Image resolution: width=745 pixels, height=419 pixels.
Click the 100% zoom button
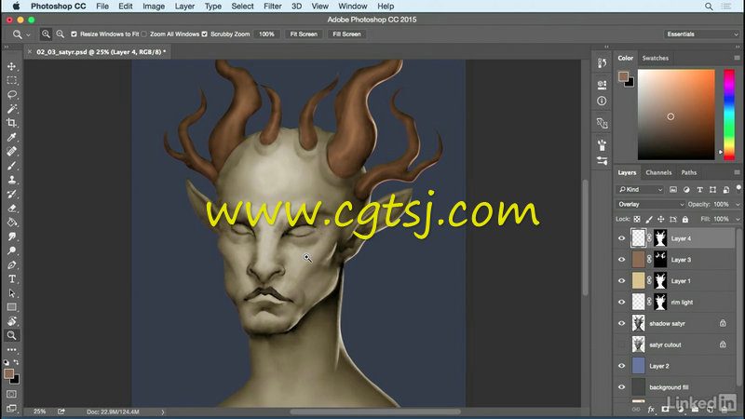tap(266, 34)
